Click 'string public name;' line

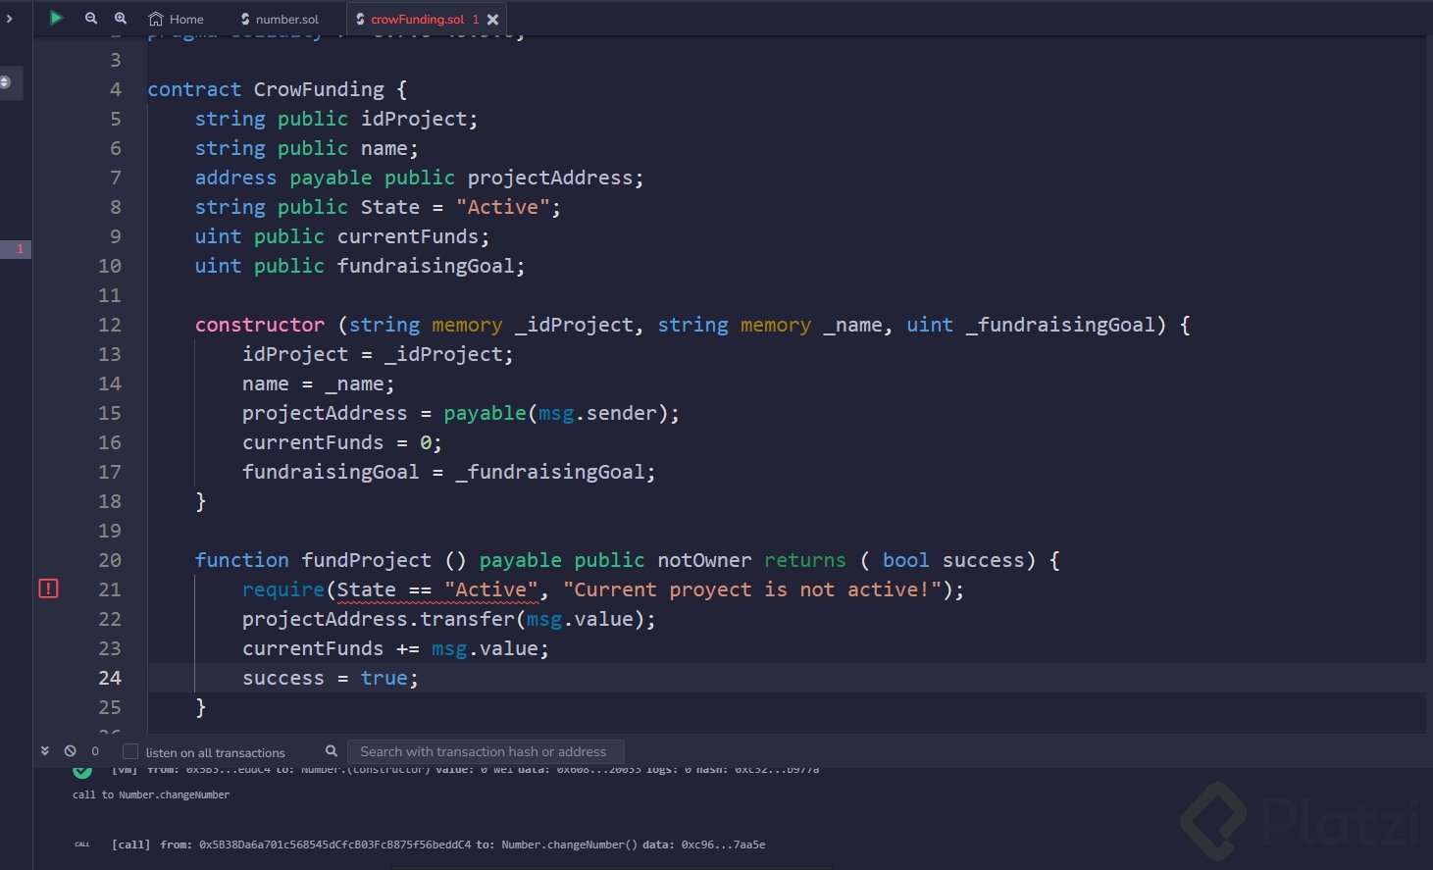(307, 148)
